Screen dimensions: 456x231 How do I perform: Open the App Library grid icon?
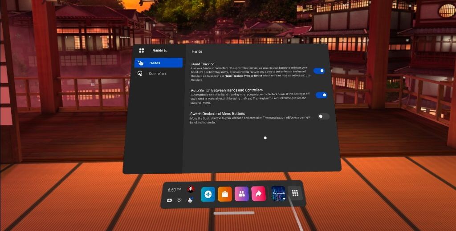point(295,193)
